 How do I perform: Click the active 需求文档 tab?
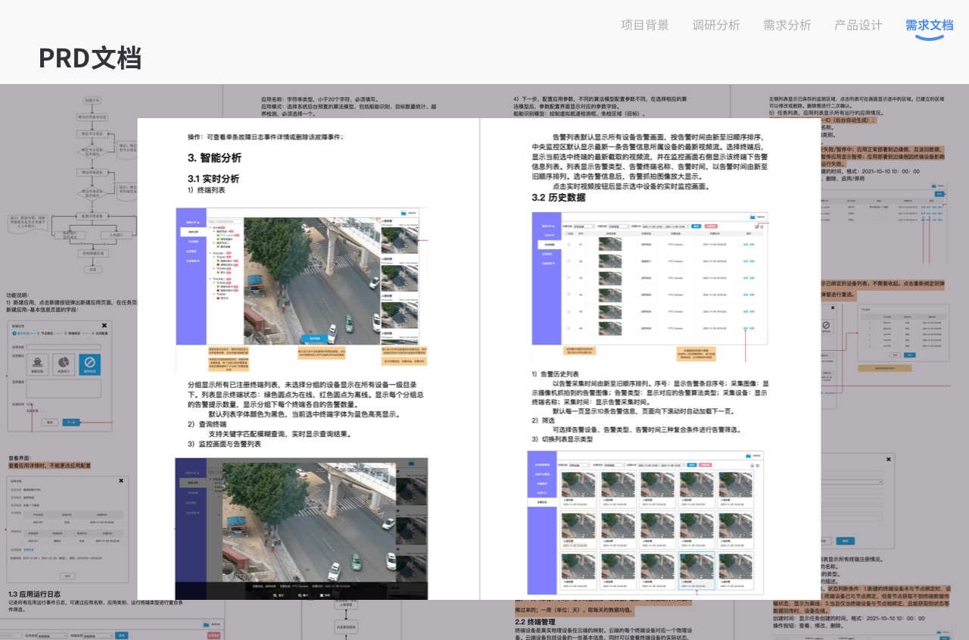[x=930, y=25]
